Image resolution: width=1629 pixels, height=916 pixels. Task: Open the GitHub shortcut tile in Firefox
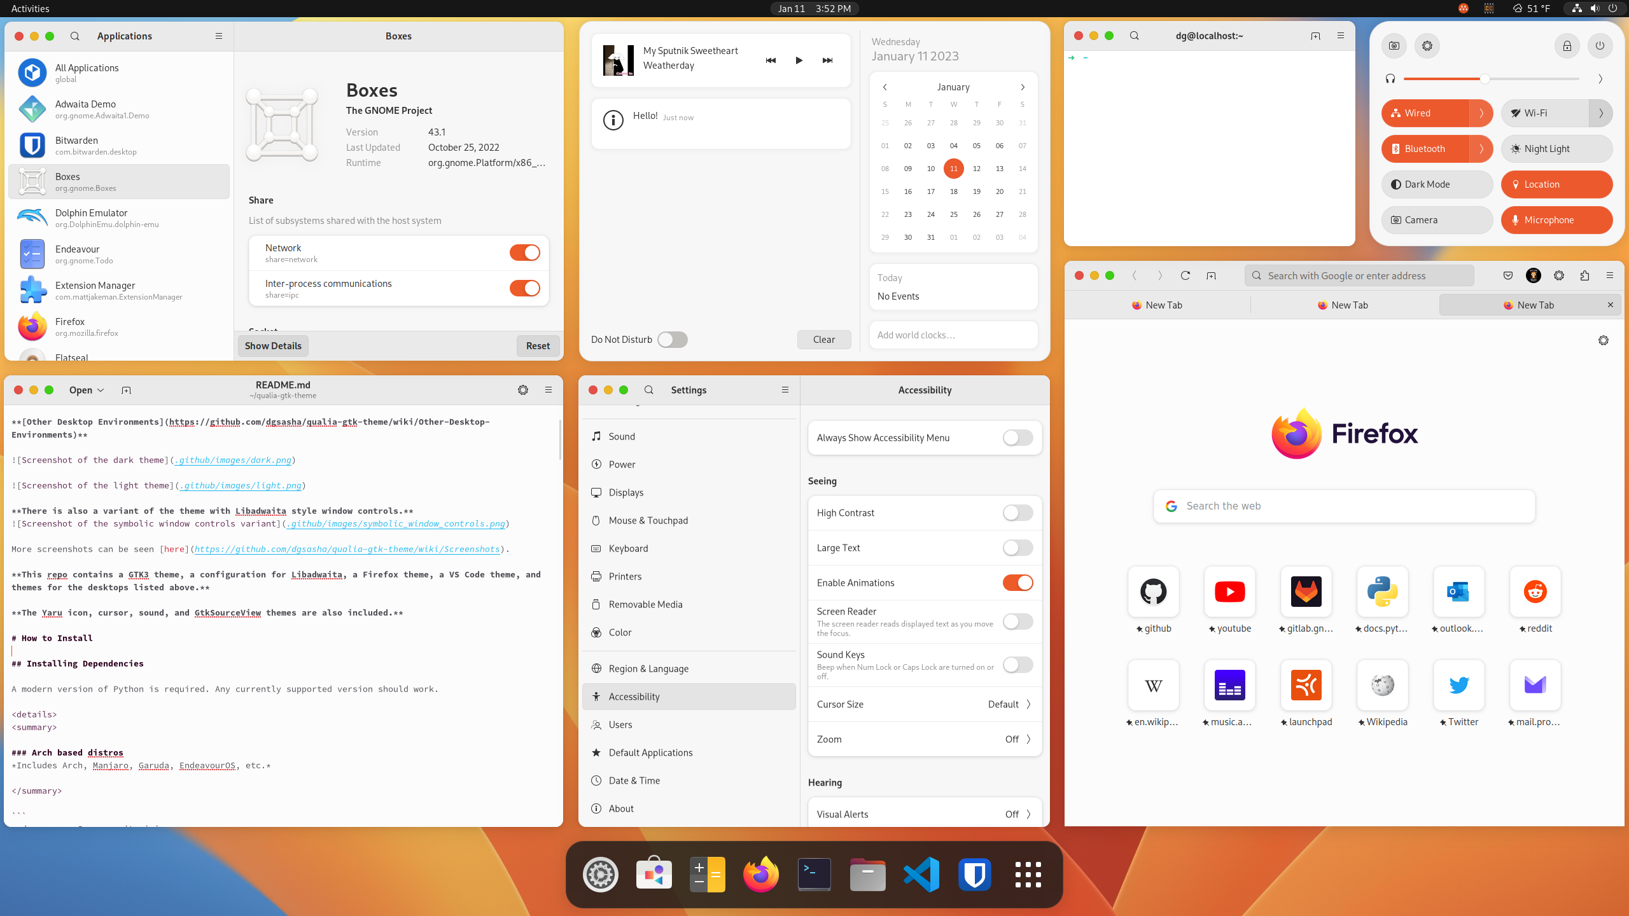point(1153,592)
